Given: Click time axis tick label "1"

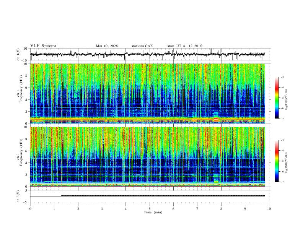Looking at the screenshot, I should click(54, 209).
